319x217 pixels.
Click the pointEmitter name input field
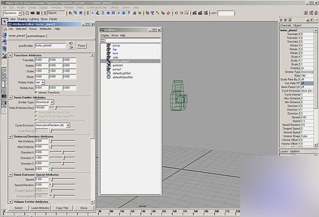[x=50, y=45]
